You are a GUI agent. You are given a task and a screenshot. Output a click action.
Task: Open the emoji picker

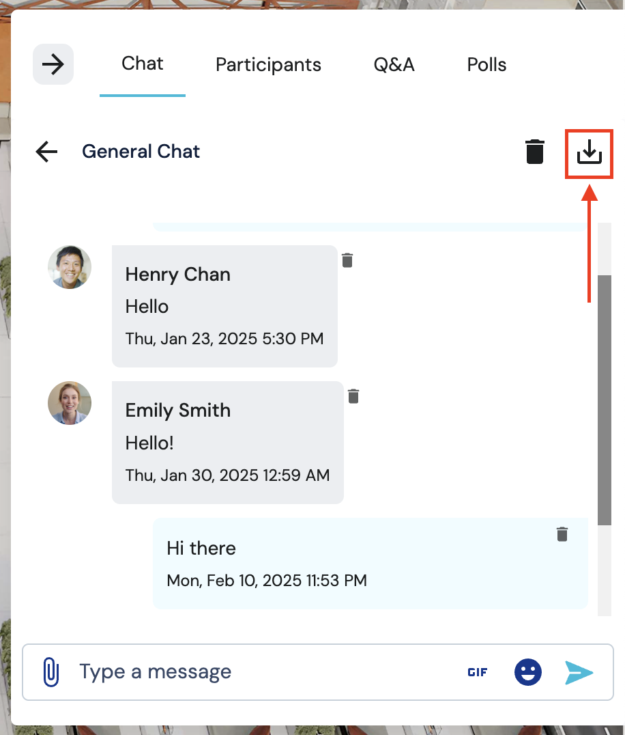pos(527,672)
